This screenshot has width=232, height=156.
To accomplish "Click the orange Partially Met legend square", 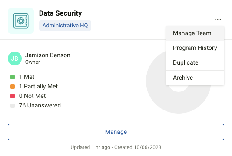I will 13,87.
